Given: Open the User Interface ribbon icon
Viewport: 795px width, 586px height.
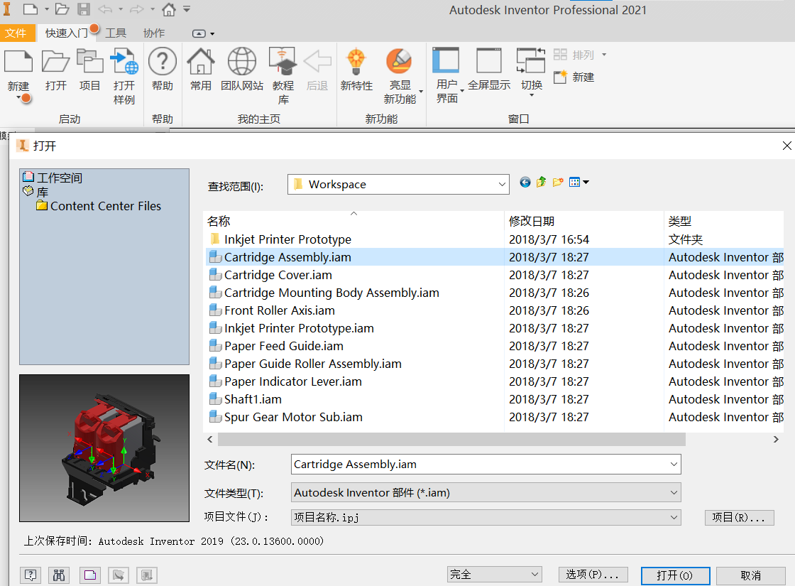Looking at the screenshot, I should tap(446, 60).
